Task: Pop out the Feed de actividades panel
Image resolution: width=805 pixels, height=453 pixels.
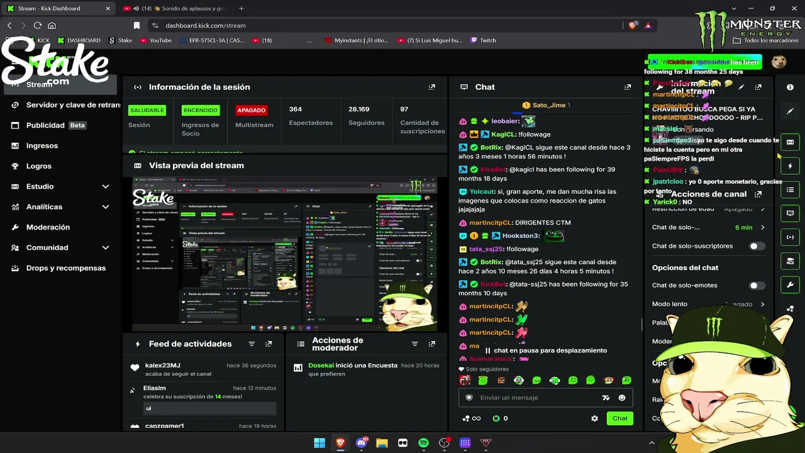Action: [269, 344]
